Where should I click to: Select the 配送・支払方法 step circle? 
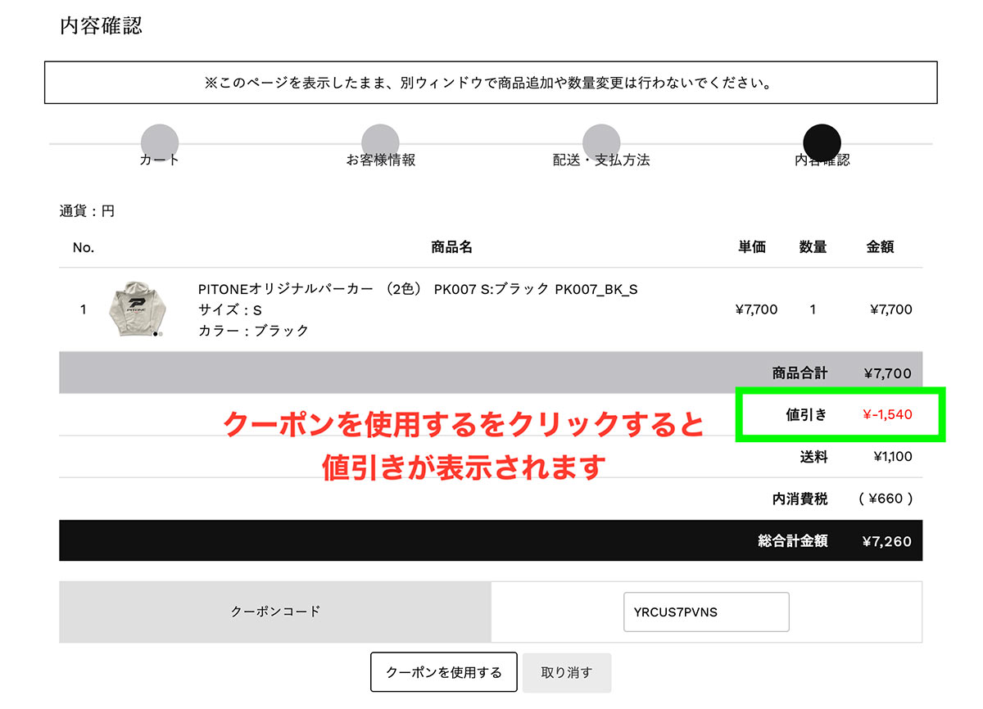601,143
